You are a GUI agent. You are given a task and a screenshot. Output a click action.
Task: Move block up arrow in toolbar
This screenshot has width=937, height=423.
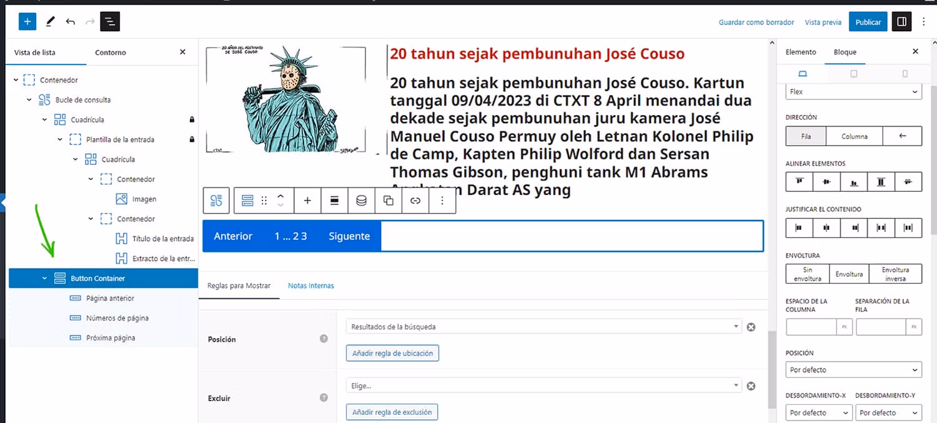(x=280, y=196)
